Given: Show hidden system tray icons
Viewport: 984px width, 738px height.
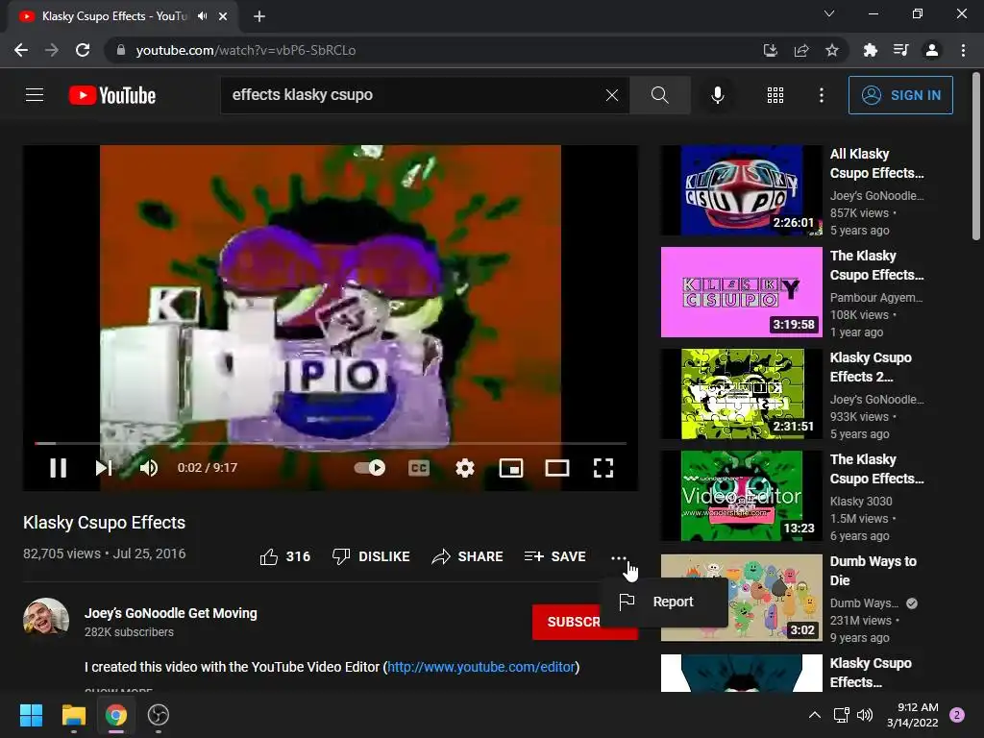Looking at the screenshot, I should click(815, 715).
